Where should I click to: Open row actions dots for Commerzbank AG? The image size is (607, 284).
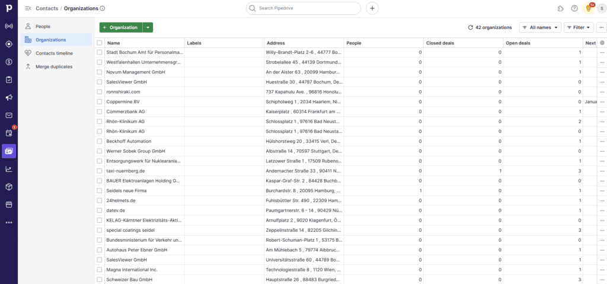pos(602,111)
